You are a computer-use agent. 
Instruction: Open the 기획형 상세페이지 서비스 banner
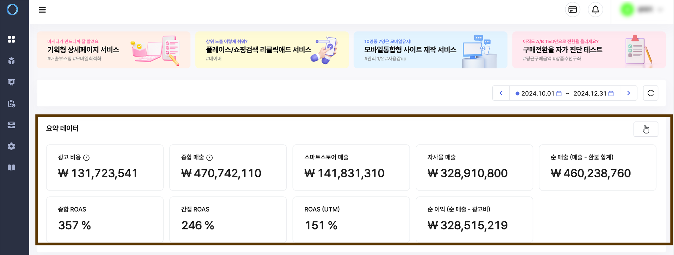click(114, 50)
